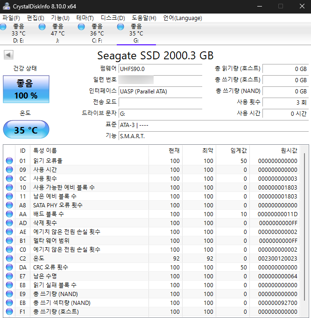Screen dimensions: 311x318
Task: Open the 디스크(D) menu
Action: [113, 18]
